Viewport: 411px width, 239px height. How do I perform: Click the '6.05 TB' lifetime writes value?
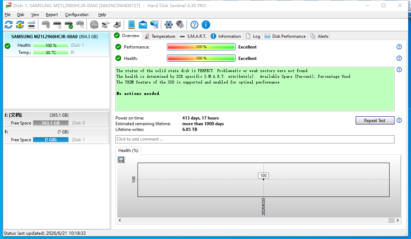190,129
